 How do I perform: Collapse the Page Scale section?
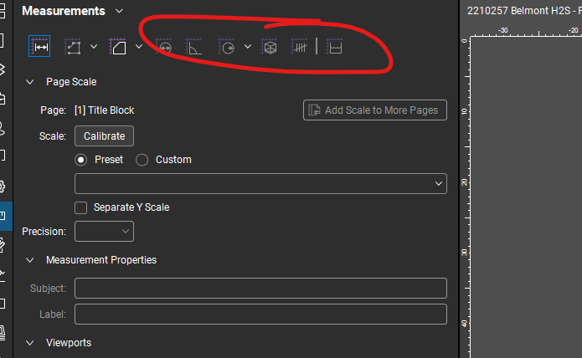(x=29, y=82)
